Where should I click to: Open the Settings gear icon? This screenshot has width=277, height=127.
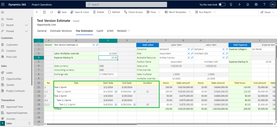(x=256, y=4)
